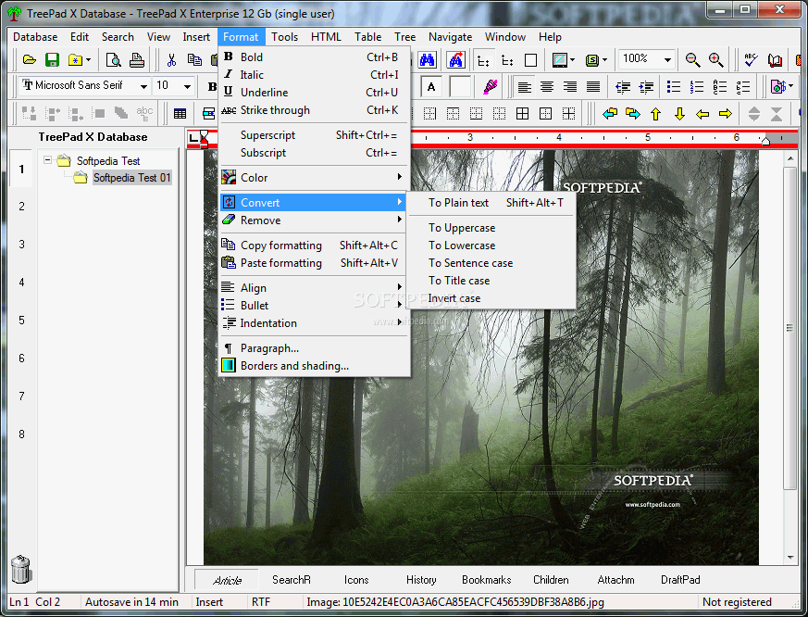Cut selection with the scissors icon
The width and height of the screenshot is (808, 617).
point(171,60)
